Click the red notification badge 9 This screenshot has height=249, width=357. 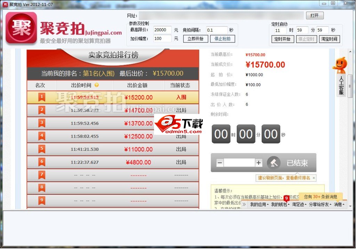click(287, 199)
